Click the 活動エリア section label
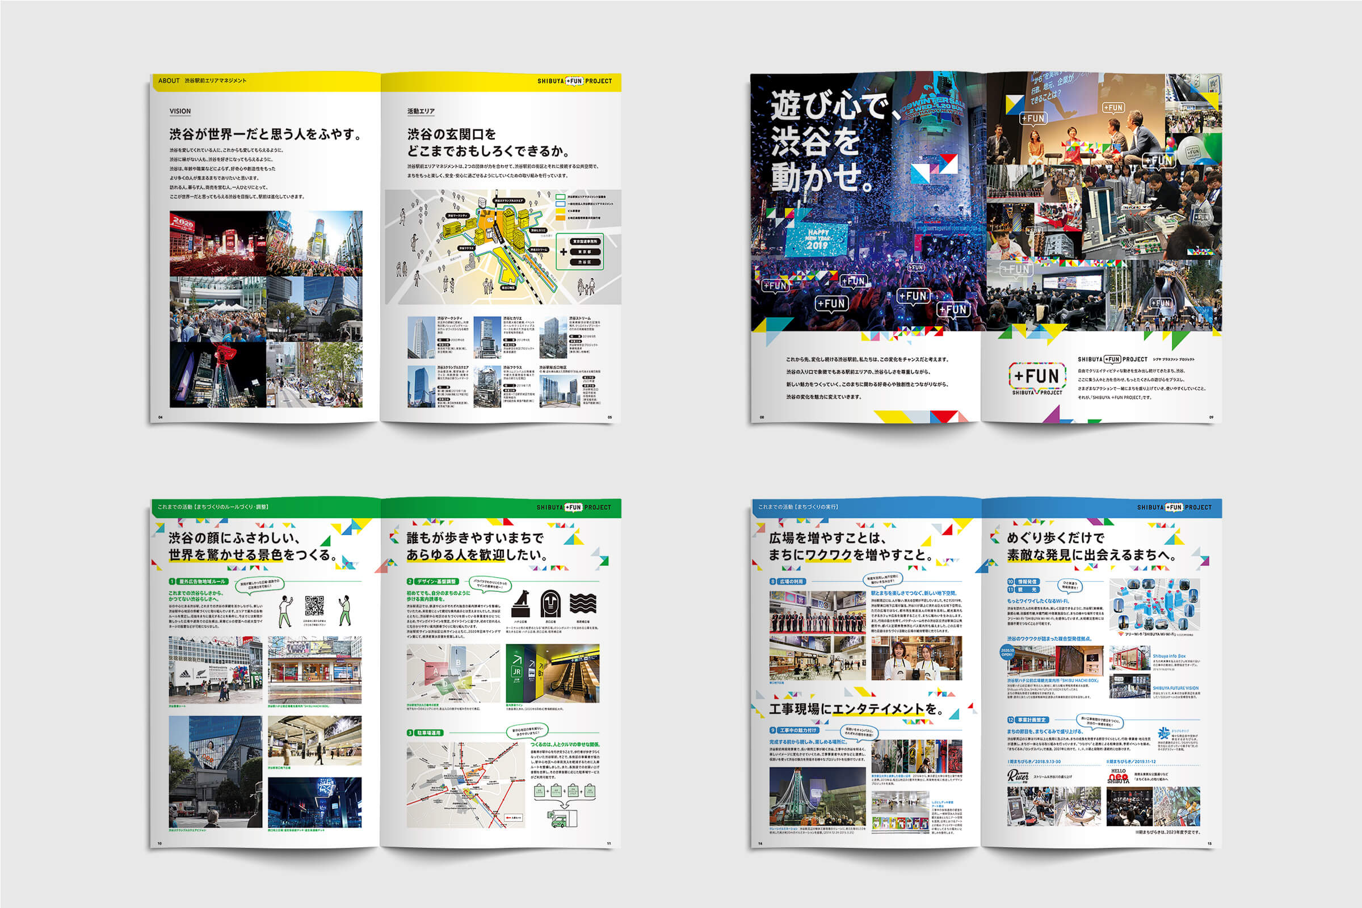 click(x=421, y=111)
